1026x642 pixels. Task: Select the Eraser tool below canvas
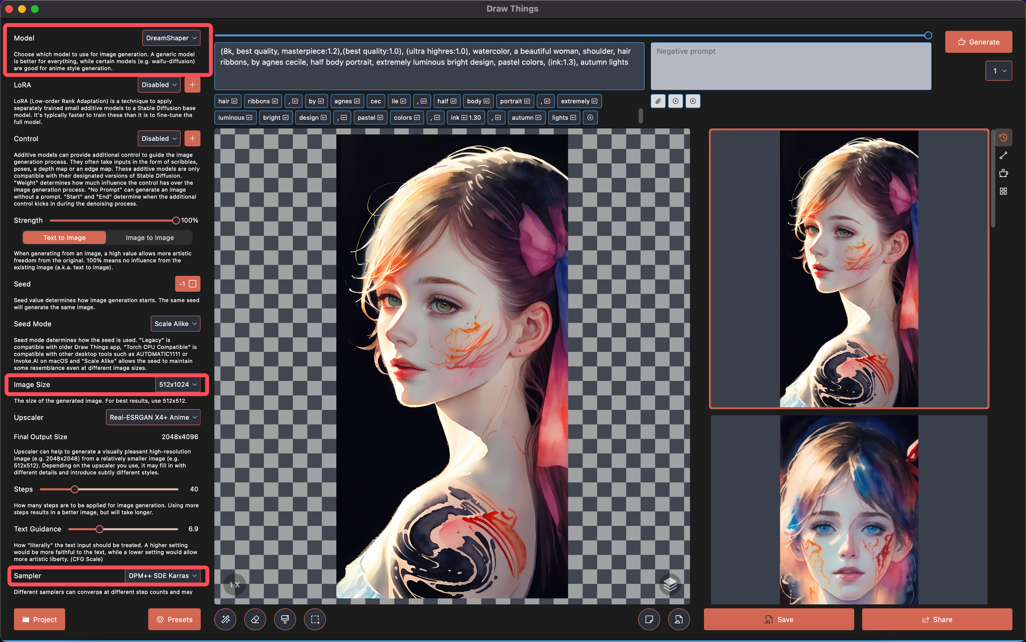pyautogui.click(x=255, y=619)
